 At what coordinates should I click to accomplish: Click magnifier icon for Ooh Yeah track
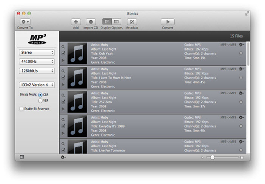(63, 47)
